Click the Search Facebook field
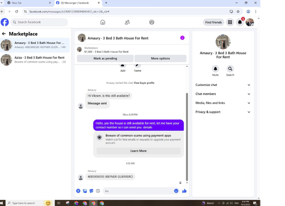The height and width of the screenshot is (206, 285). [39, 22]
